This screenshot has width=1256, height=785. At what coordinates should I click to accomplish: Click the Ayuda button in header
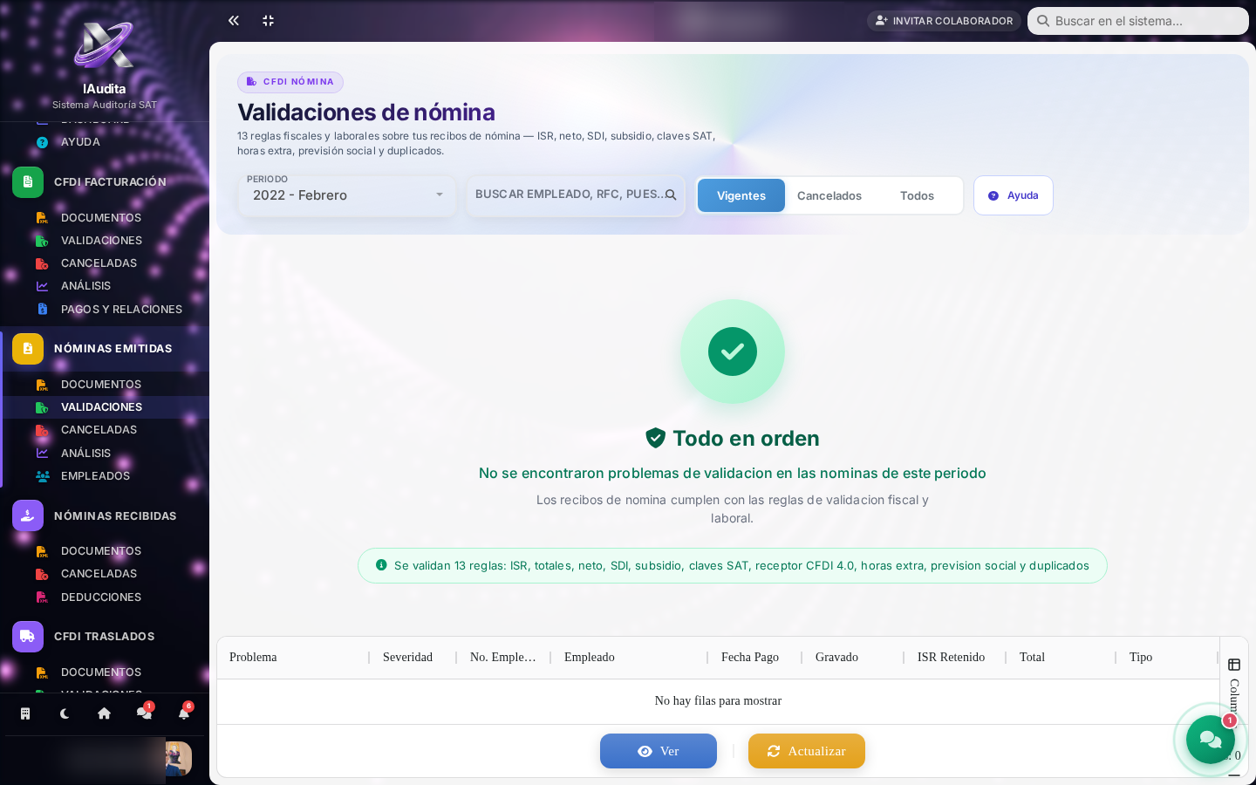tap(1014, 195)
